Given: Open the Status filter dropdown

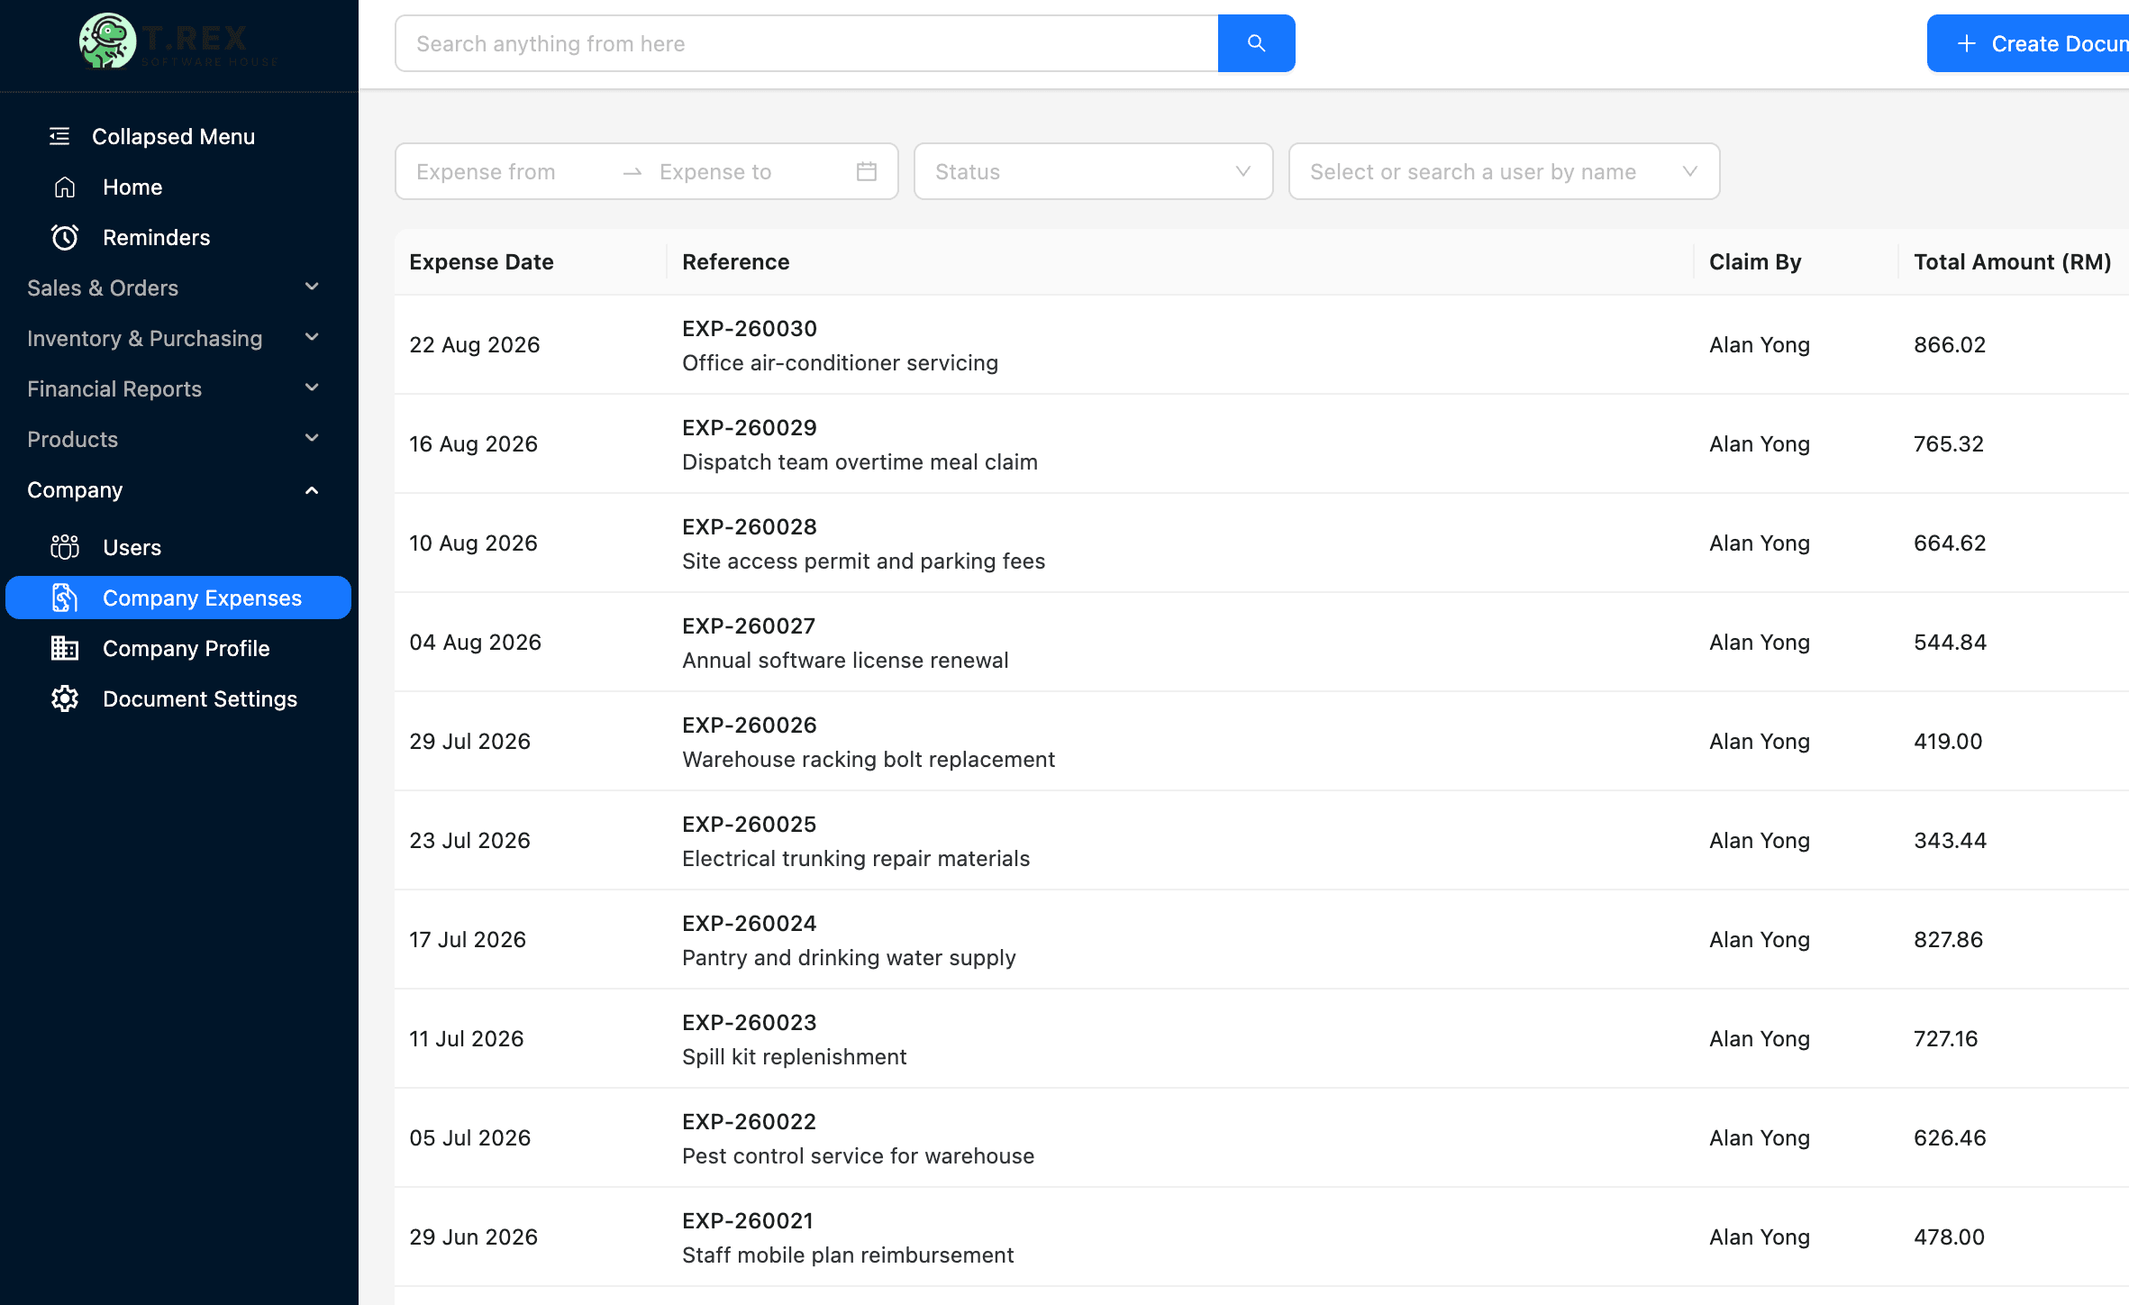Looking at the screenshot, I should (1092, 171).
